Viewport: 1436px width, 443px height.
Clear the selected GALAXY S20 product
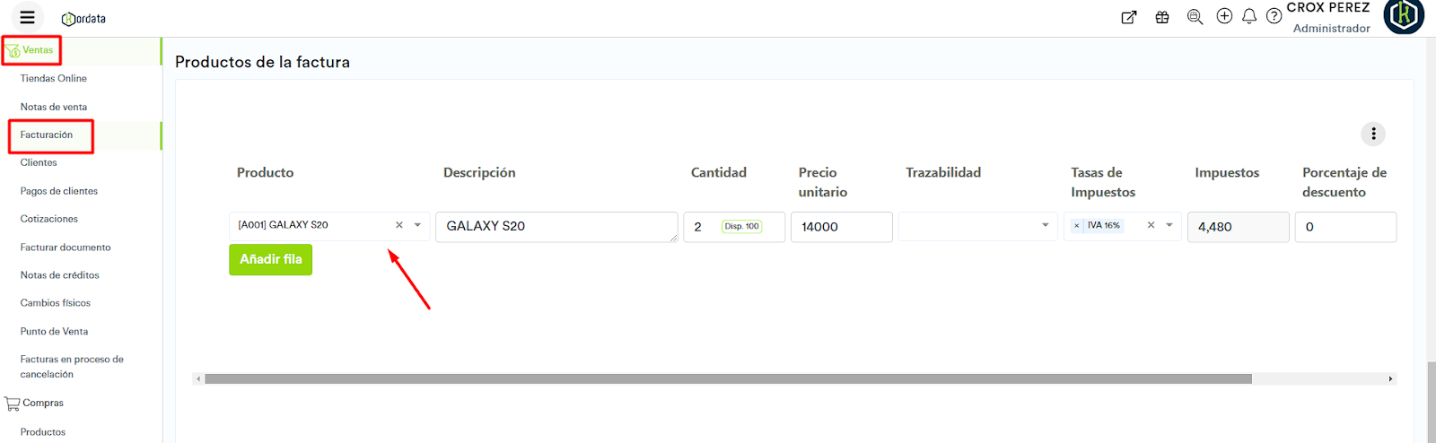pos(399,225)
